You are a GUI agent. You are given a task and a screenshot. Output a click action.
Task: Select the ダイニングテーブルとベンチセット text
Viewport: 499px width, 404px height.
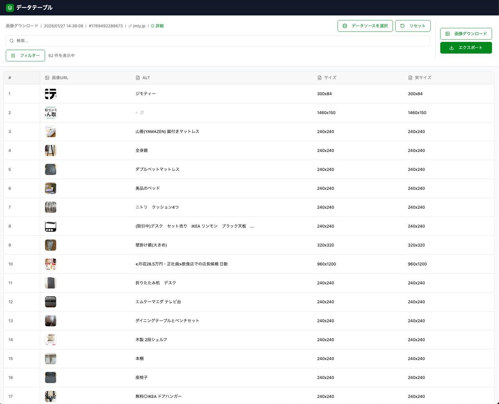[x=167, y=320]
